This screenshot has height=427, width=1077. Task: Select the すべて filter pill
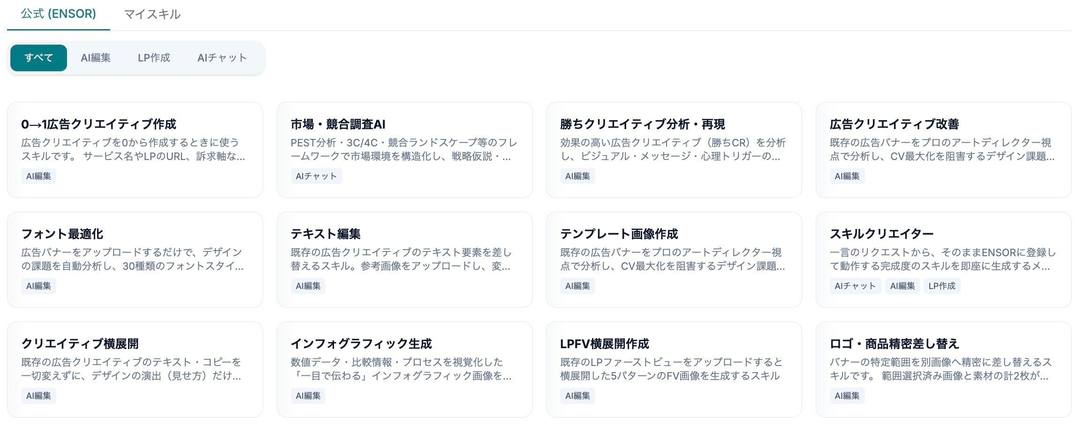click(x=38, y=58)
